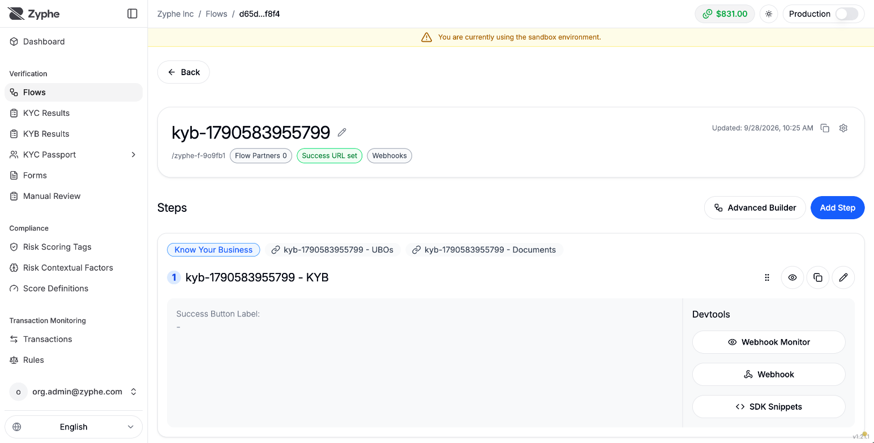Duplicate the KYB step
This screenshot has width=874, height=443.
818,277
